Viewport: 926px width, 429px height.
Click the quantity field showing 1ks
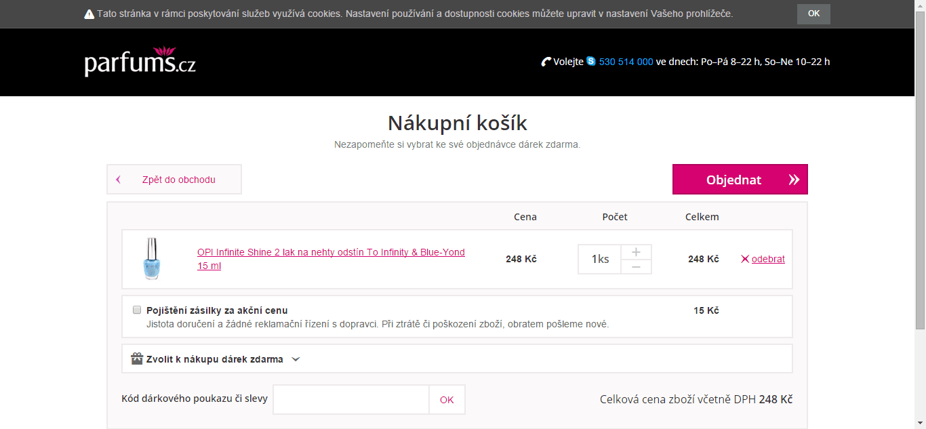(x=599, y=259)
